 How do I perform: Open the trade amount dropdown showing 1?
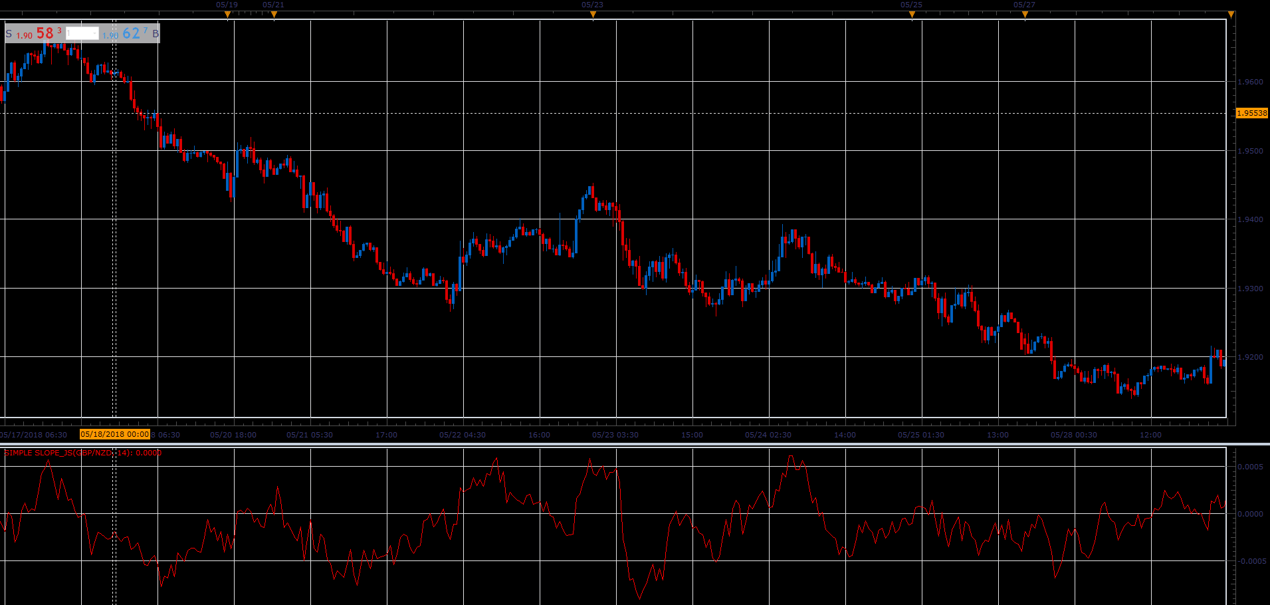(82, 33)
